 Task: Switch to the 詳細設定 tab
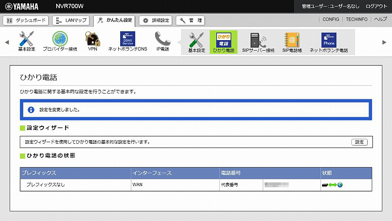click(156, 21)
